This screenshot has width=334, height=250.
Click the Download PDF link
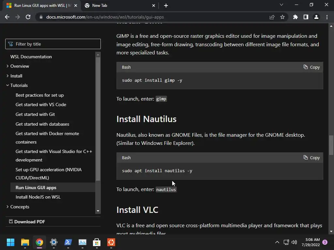tap(29, 222)
